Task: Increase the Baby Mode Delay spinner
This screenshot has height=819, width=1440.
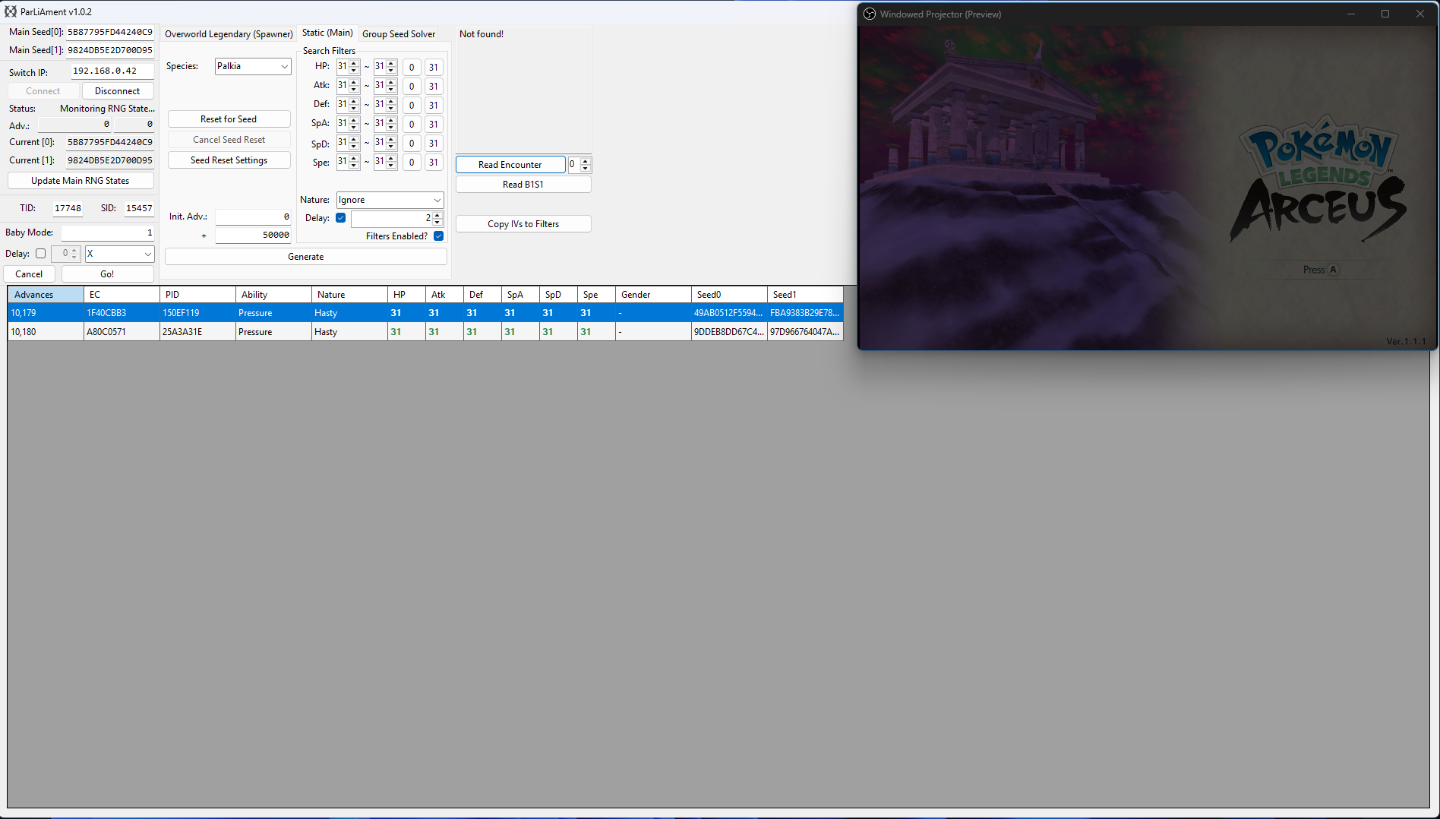Action: 74,251
